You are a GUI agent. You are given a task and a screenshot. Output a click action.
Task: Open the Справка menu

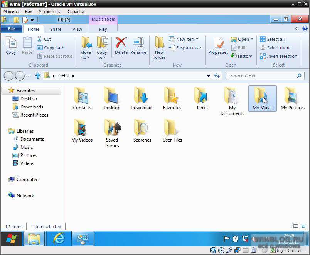click(x=76, y=12)
